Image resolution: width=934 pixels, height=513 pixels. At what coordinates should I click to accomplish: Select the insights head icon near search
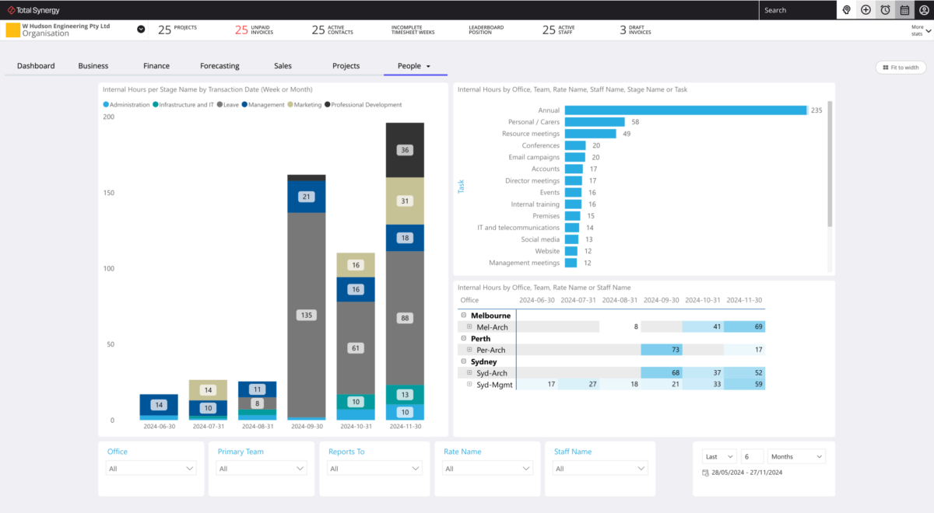tap(846, 10)
